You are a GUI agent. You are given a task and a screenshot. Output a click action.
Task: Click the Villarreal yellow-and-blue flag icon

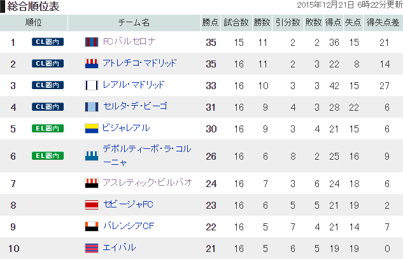click(92, 128)
